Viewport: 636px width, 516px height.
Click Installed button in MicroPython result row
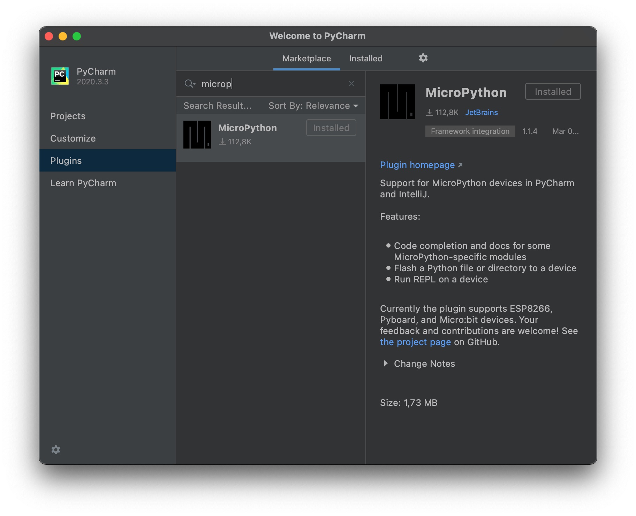(331, 128)
